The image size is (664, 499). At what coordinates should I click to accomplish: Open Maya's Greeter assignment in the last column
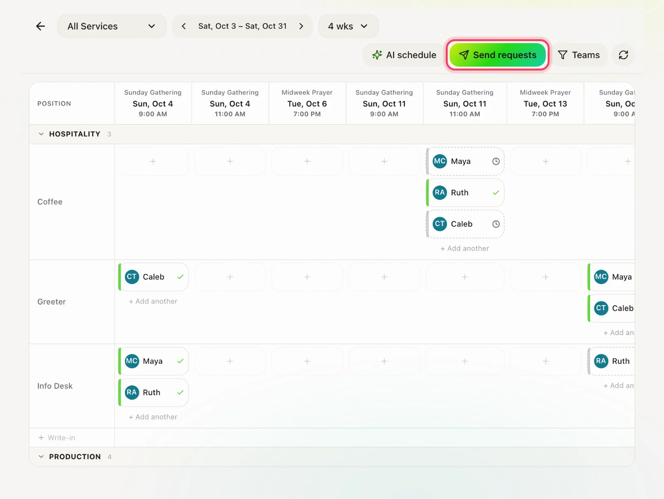click(x=611, y=277)
